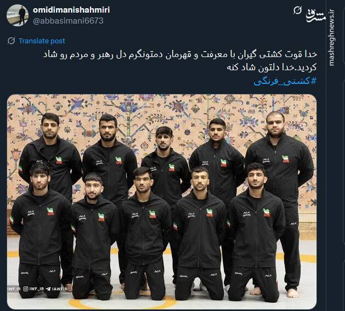Open the poster's profile avatar
Image resolution: width=345 pixels, height=311 pixels.
click(x=18, y=15)
